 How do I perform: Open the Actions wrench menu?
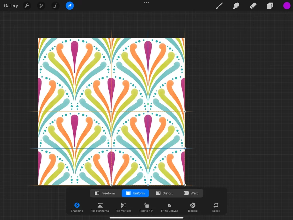click(27, 6)
